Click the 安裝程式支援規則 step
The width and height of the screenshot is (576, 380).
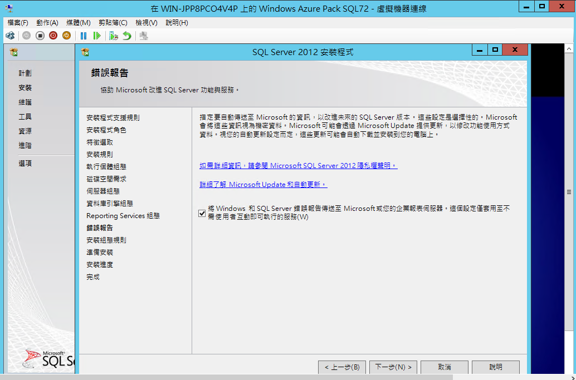[x=113, y=118]
